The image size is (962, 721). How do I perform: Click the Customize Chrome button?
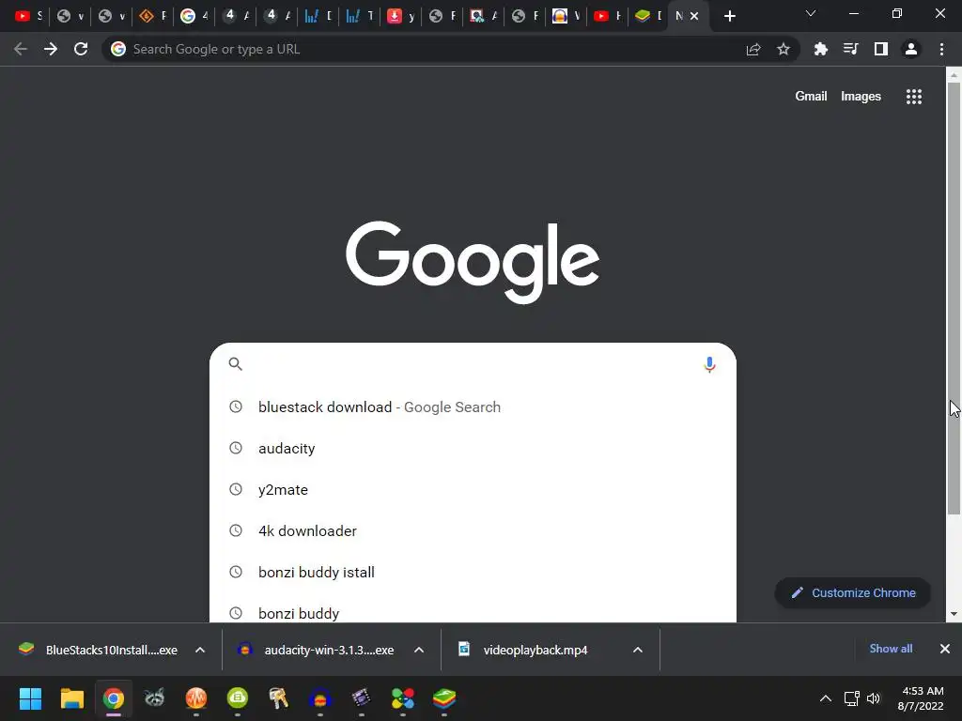pos(853,593)
